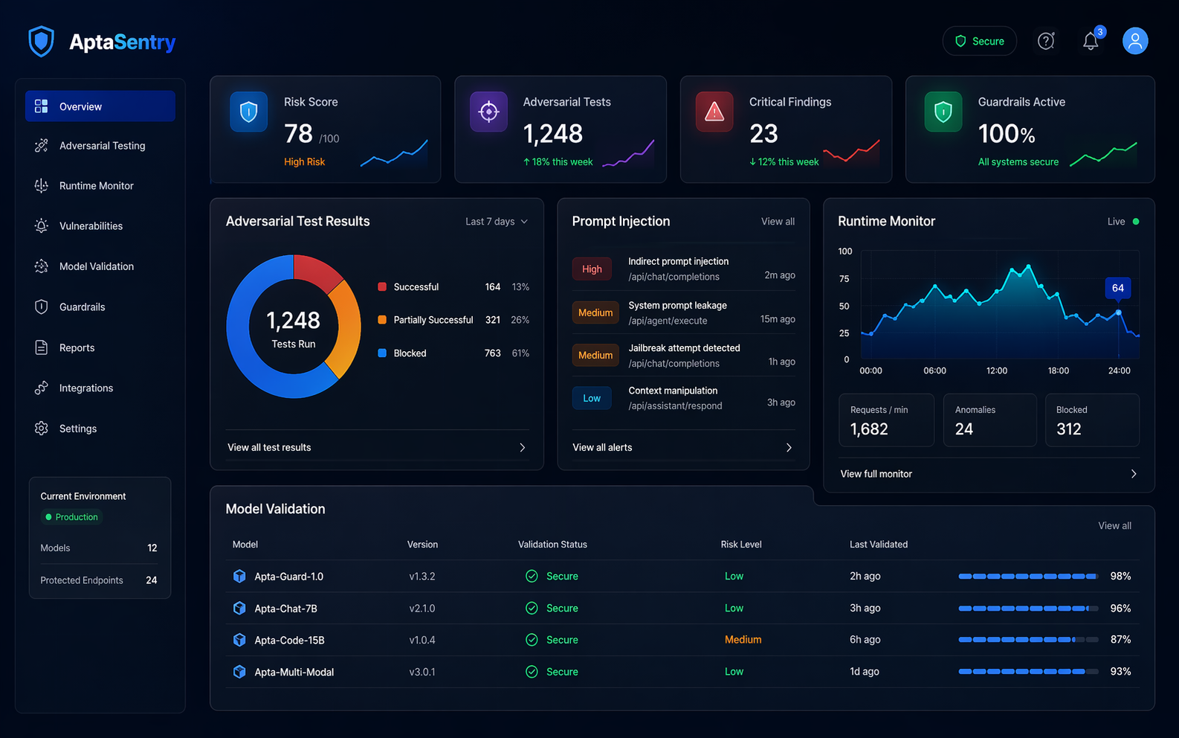Click the cube icon beside Apta-Chat-7B

click(239, 608)
